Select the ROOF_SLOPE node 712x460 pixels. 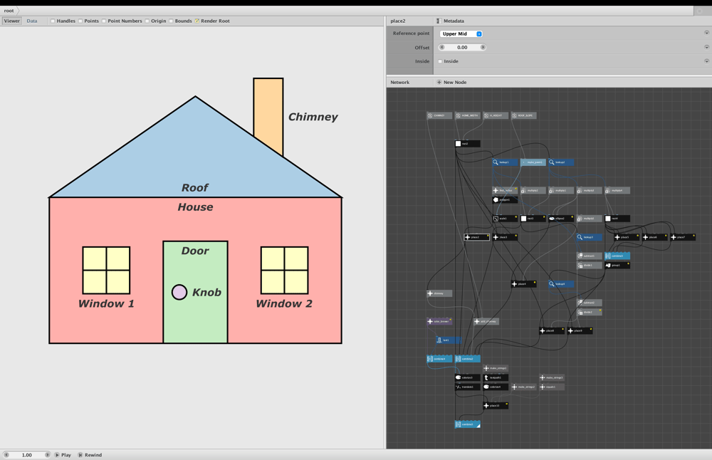click(523, 115)
